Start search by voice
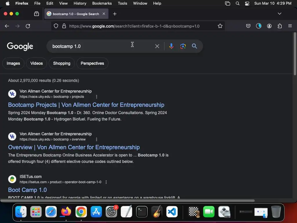This screenshot has height=223, width=297. click(x=171, y=46)
